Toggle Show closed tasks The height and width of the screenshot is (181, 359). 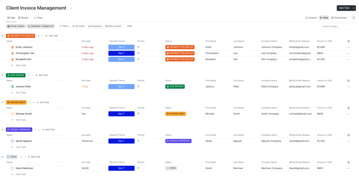(113, 26)
